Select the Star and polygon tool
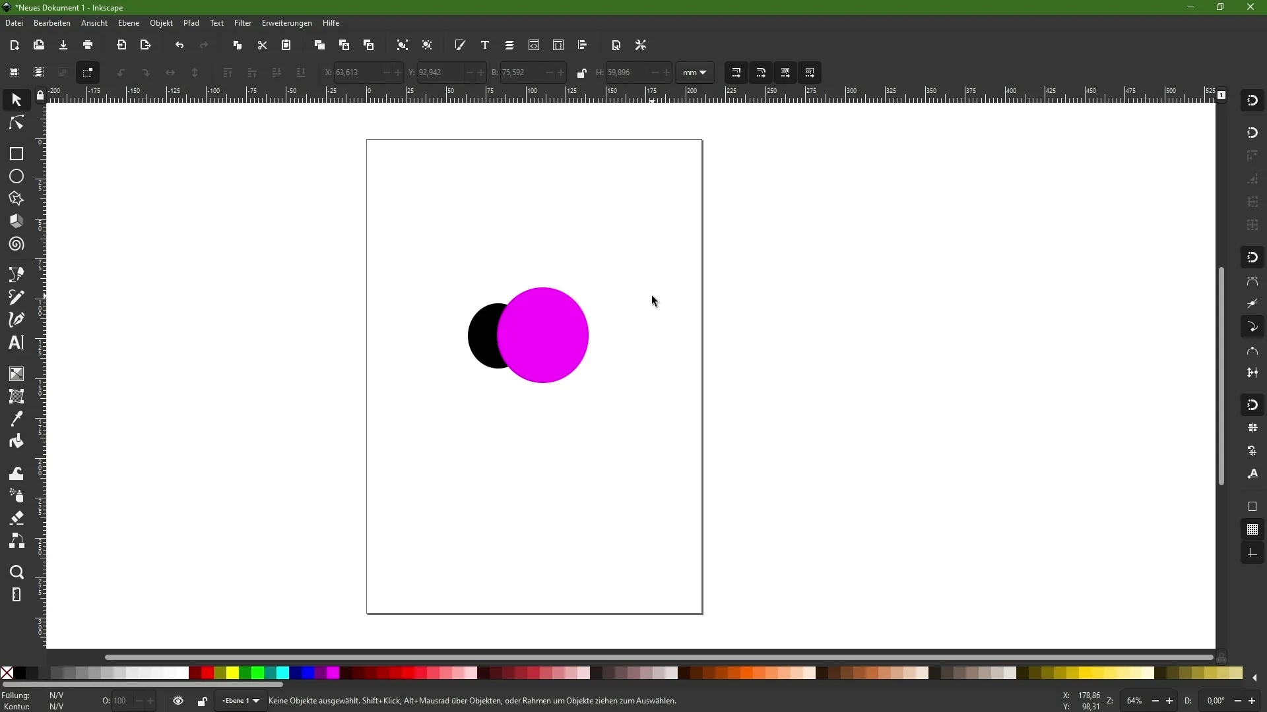The width and height of the screenshot is (1267, 712). 16,198
